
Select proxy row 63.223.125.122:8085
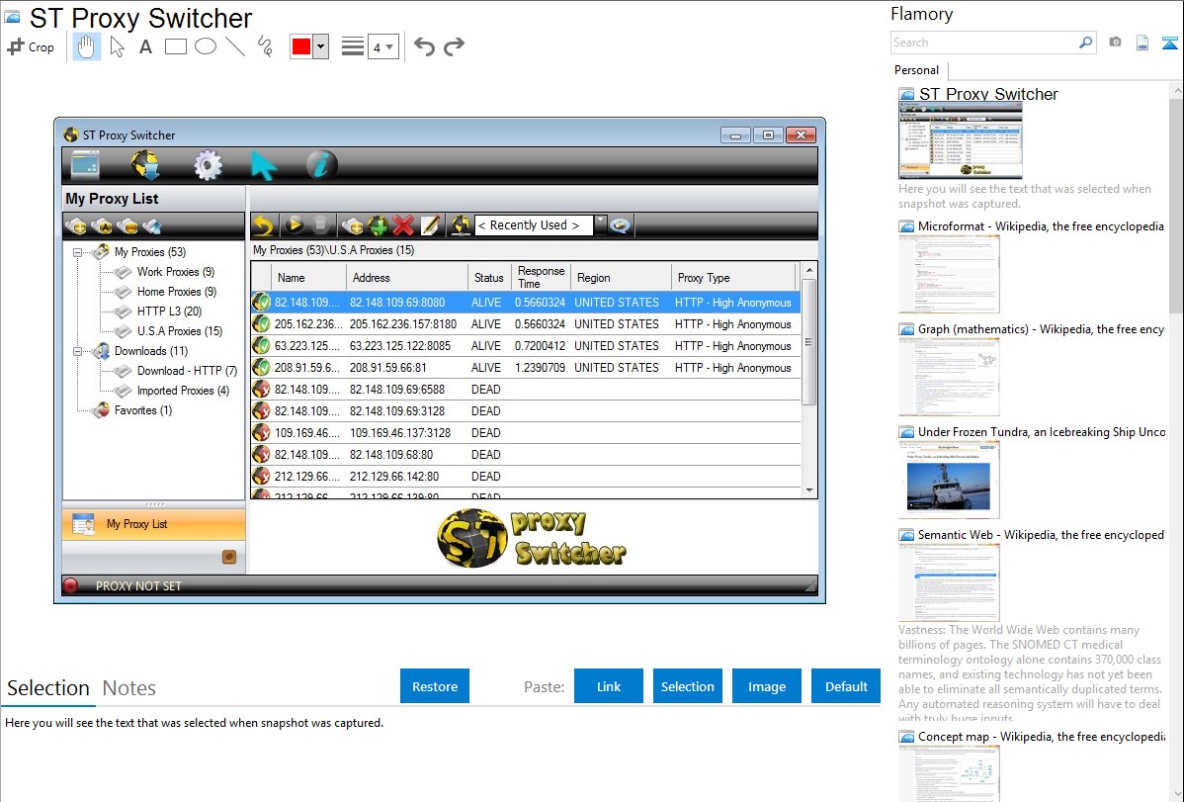point(526,345)
